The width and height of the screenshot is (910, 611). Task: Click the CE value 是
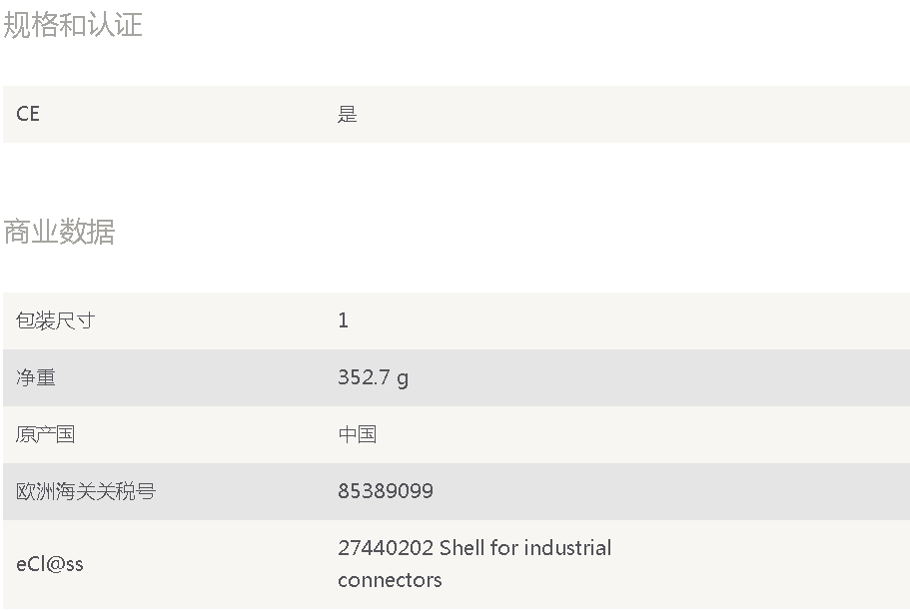point(347,114)
